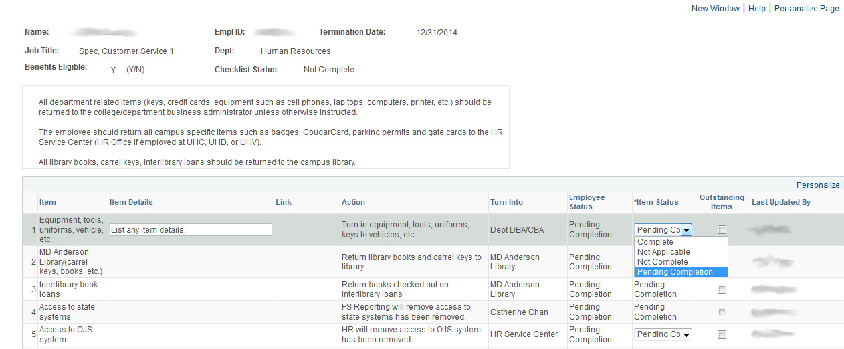
Task: Check Outstanding Items box for Interlibrary book loans
Action: 722,289
